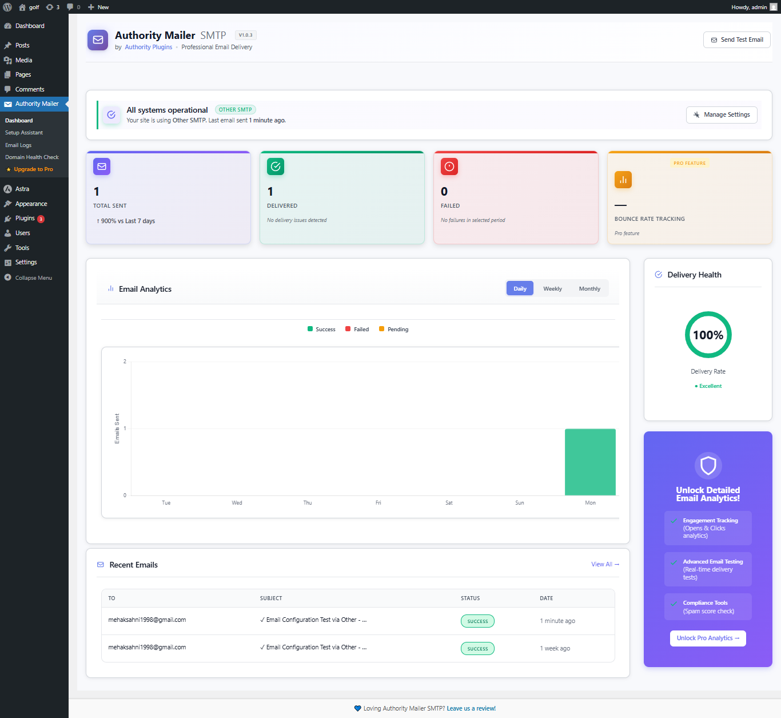The image size is (781, 718).
Task: Click the Failed alert icon
Action: coord(449,166)
